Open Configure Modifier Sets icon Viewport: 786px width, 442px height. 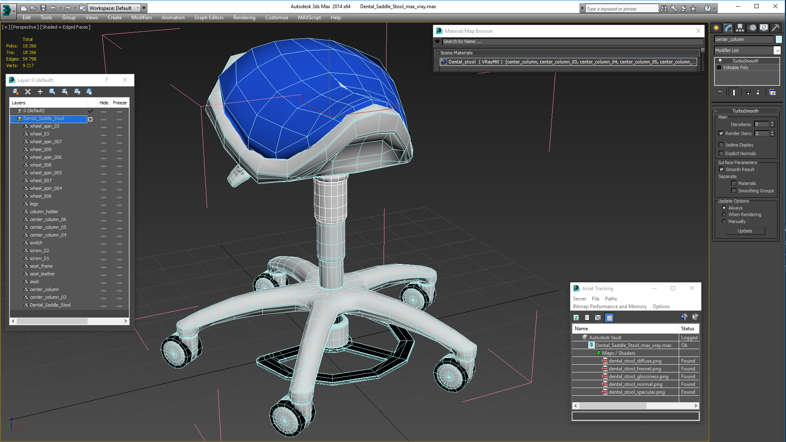[x=773, y=92]
